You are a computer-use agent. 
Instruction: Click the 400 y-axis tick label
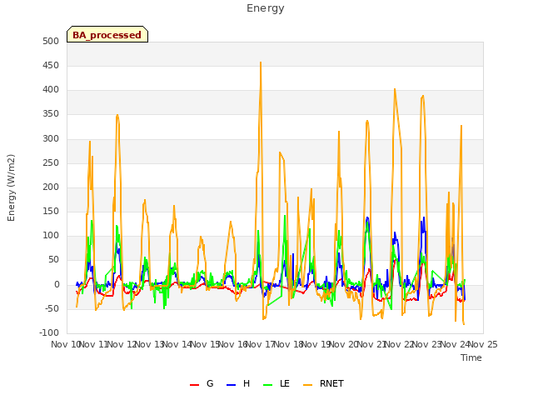pyautogui.click(x=51, y=90)
